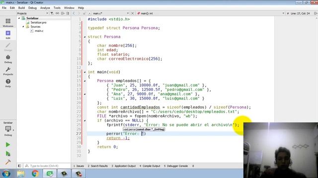318x178 pixels.
Task: Open Debug mode in sidebar
Action: (x=8, y=59)
